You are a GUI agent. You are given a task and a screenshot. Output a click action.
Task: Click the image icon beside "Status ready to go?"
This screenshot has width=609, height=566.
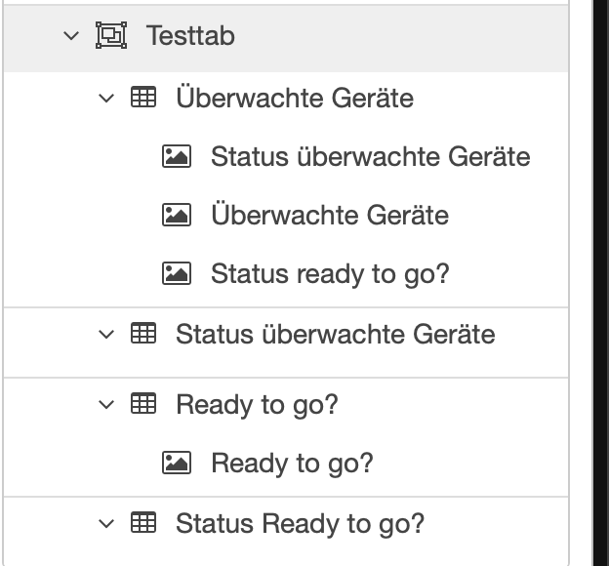point(176,273)
